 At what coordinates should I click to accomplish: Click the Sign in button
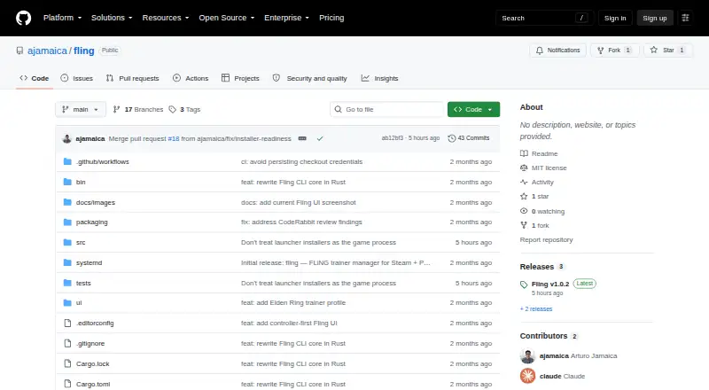coord(615,18)
